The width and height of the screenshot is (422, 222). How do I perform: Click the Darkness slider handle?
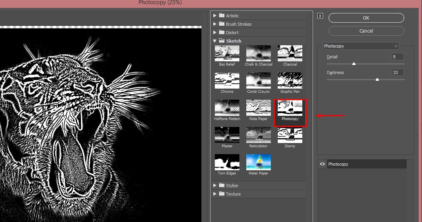[x=377, y=79]
